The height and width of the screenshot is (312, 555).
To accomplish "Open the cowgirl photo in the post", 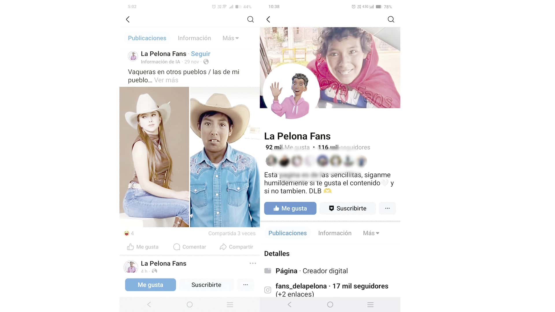I will point(154,157).
